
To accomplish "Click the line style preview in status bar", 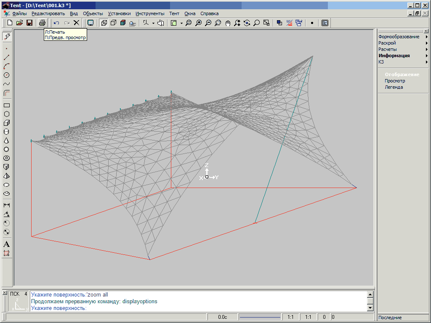I will coord(260,317).
